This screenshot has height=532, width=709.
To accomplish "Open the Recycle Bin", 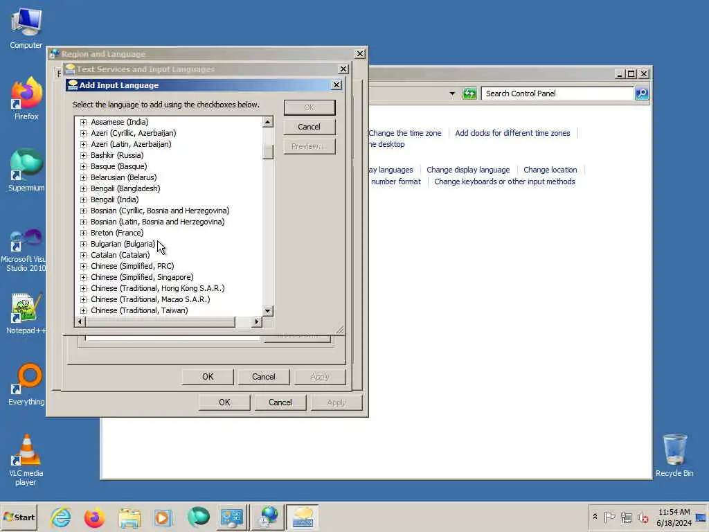I will tap(674, 456).
